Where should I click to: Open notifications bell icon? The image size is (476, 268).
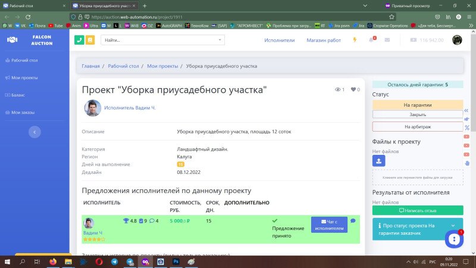pyautogui.click(x=371, y=40)
